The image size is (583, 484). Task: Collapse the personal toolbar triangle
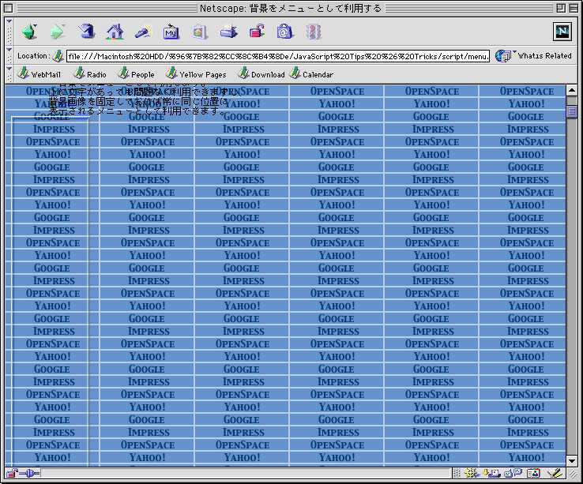pyautogui.click(x=9, y=69)
